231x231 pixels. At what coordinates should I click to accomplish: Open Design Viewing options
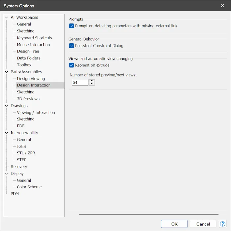tap(31, 79)
